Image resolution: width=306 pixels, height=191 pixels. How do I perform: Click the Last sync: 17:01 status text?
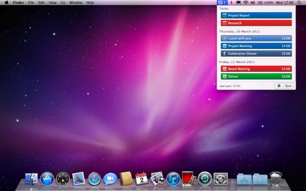point(230,86)
